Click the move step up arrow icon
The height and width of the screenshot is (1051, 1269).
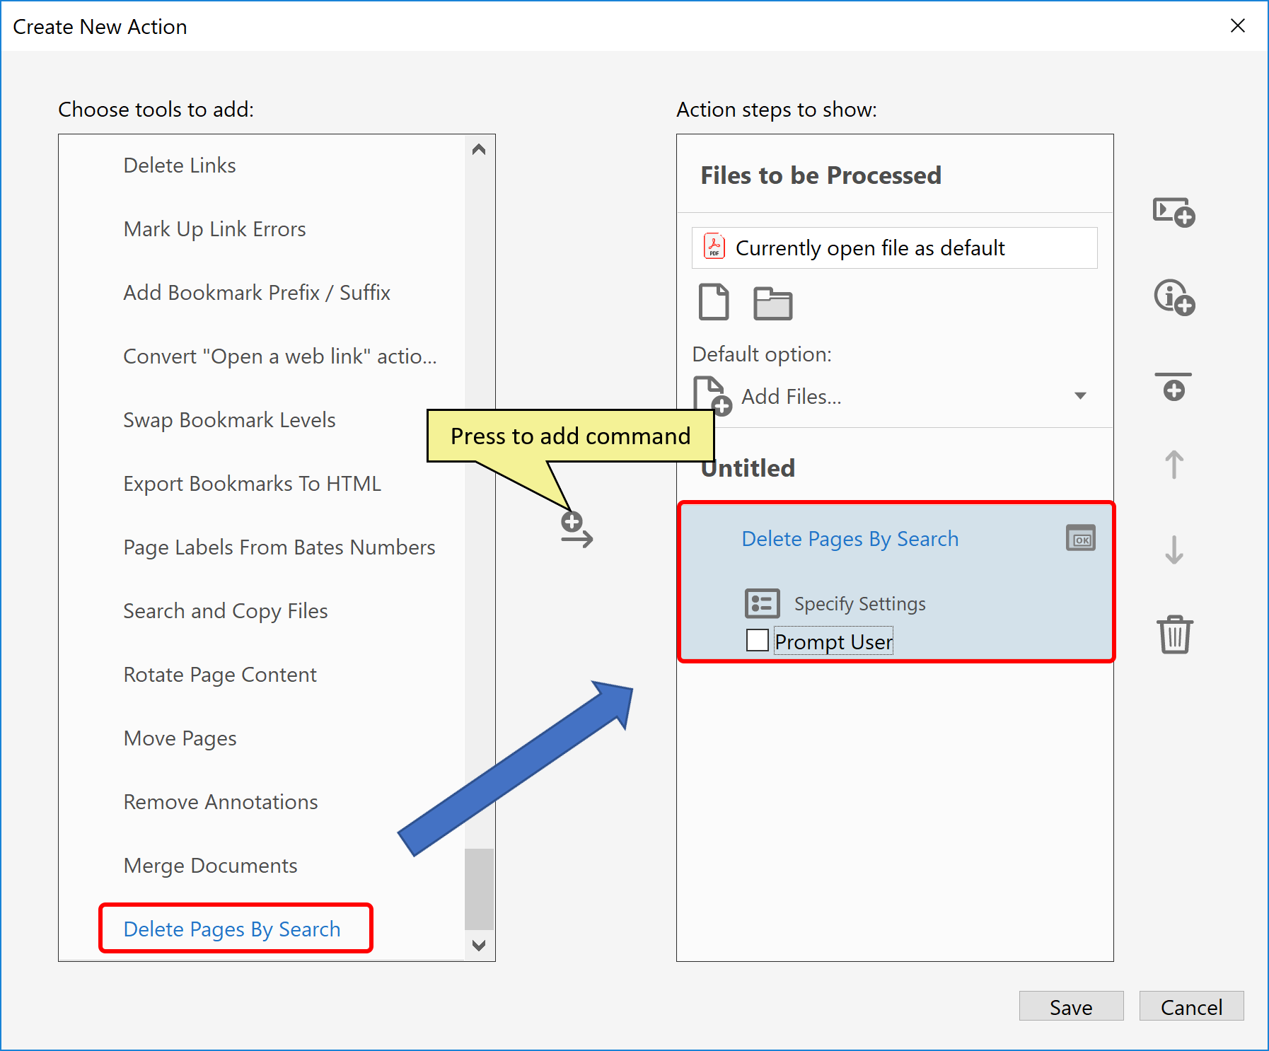(x=1174, y=465)
